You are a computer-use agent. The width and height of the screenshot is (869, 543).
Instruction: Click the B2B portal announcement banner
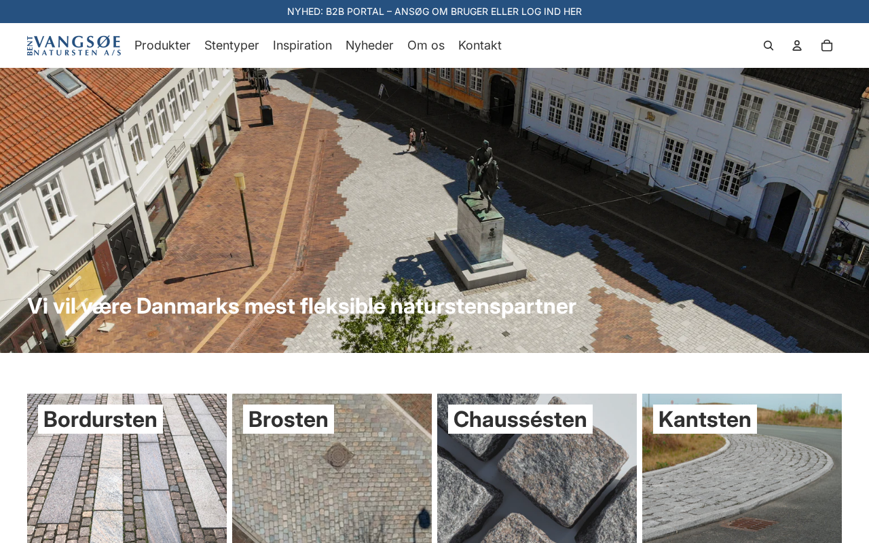(x=434, y=12)
